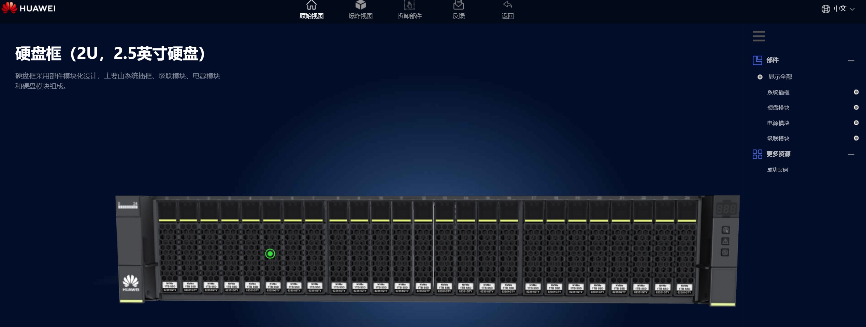The image size is (866, 327).
Task: Click the return arrow icon
Action: pyautogui.click(x=507, y=5)
